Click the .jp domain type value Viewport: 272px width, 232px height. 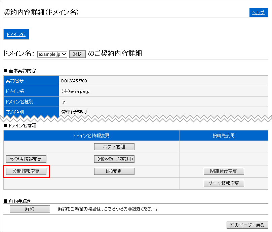click(x=64, y=102)
